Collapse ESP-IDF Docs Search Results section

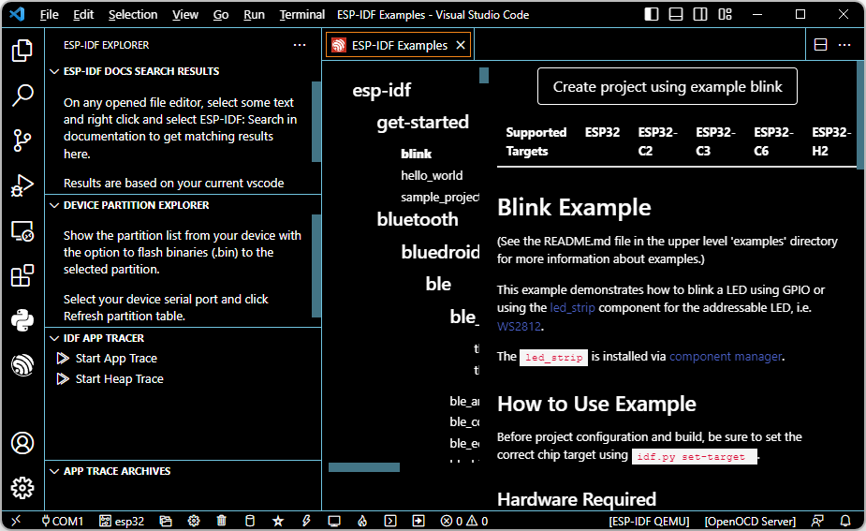pos(54,71)
